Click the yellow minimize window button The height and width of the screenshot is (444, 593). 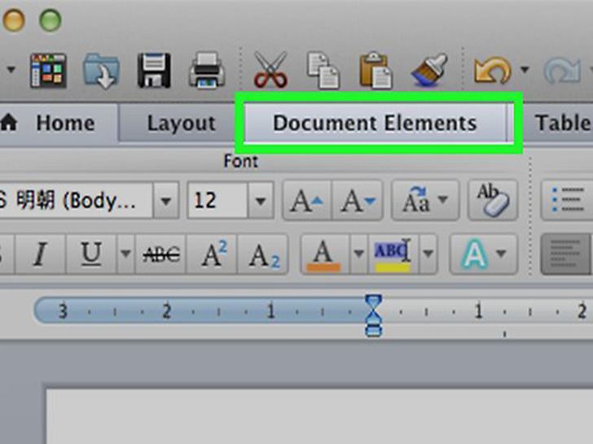pyautogui.click(x=15, y=20)
